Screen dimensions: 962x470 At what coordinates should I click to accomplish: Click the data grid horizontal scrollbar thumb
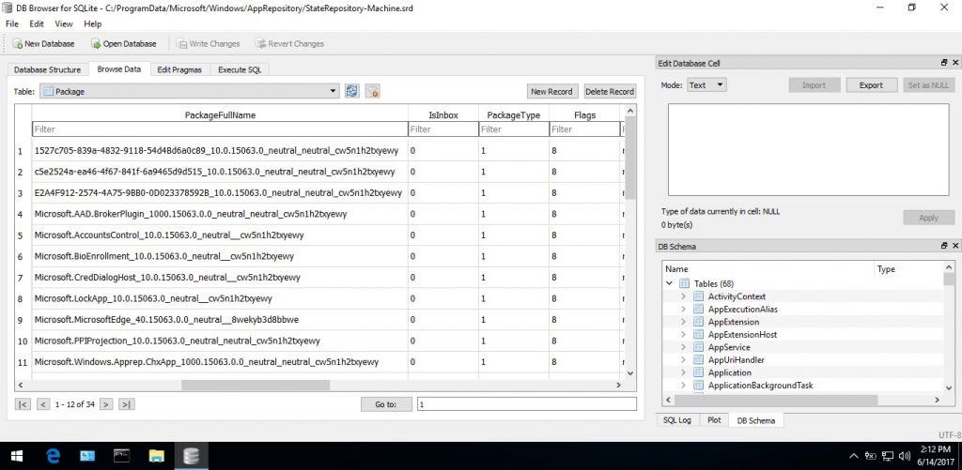[256, 385]
